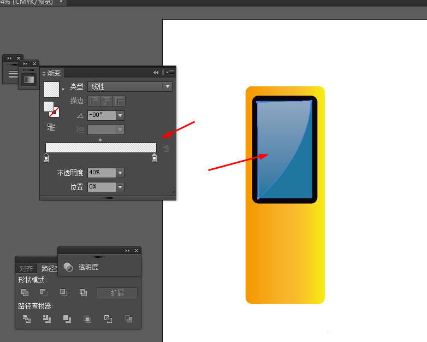The image size is (427, 342).
Task: Click the 扩展 button
Action: point(117,293)
